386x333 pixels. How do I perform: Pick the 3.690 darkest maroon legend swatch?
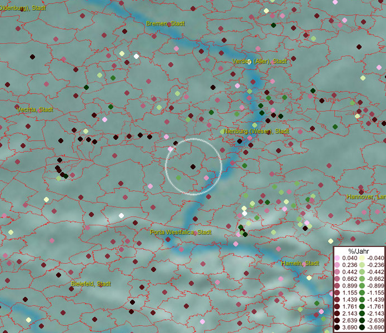tap(337, 327)
